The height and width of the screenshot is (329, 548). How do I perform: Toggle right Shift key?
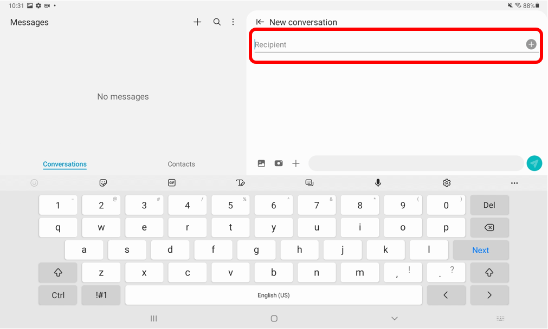click(x=489, y=273)
